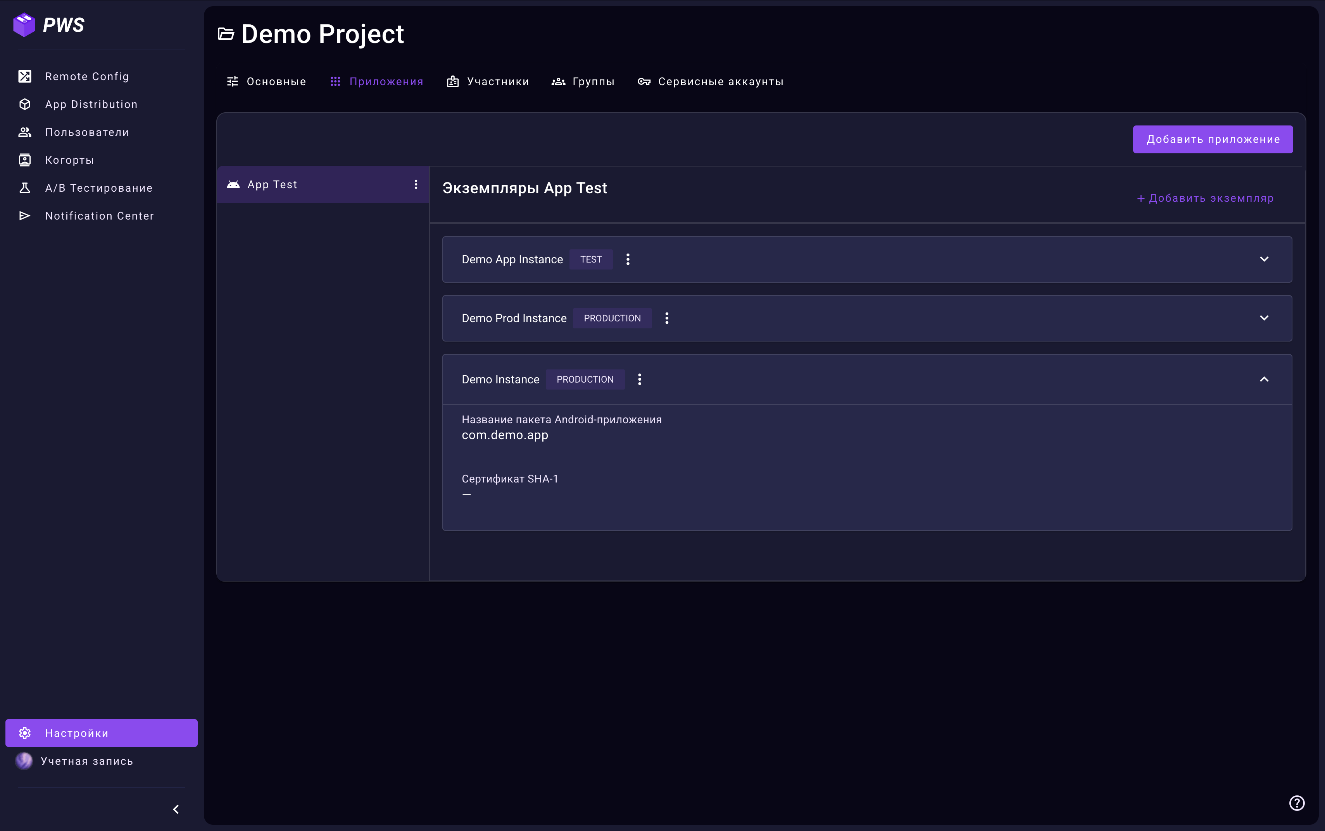Click the A/B Тестирование flask icon
The image size is (1325, 831).
(x=25, y=188)
